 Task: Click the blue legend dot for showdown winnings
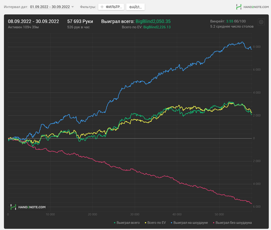click(x=172, y=223)
